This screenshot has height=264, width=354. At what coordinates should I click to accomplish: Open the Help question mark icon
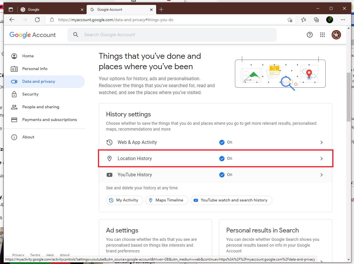pyautogui.click(x=310, y=35)
